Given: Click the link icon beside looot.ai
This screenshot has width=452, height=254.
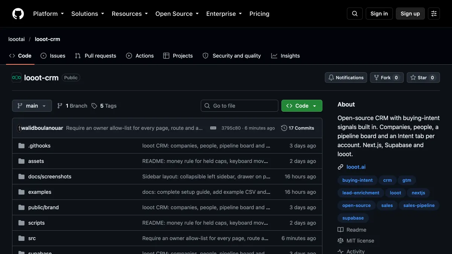Looking at the screenshot, I should 341,167.
